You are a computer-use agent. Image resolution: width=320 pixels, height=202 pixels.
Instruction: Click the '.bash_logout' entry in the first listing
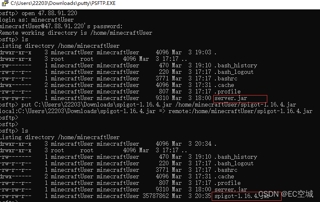click(x=234, y=72)
